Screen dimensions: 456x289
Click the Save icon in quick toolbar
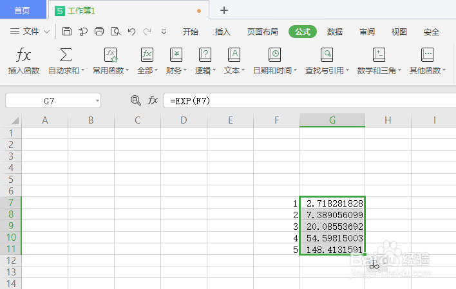pos(67,32)
